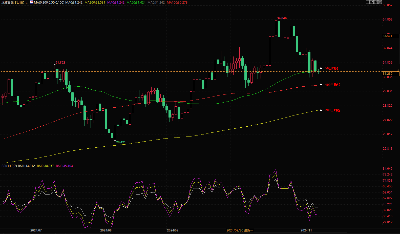Click the 2024/09 date axis label
Screen dimensions: 400x234
(x=173, y=230)
